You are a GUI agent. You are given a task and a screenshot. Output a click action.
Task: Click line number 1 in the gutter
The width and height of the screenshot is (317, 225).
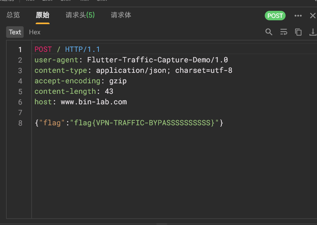tap(20, 50)
